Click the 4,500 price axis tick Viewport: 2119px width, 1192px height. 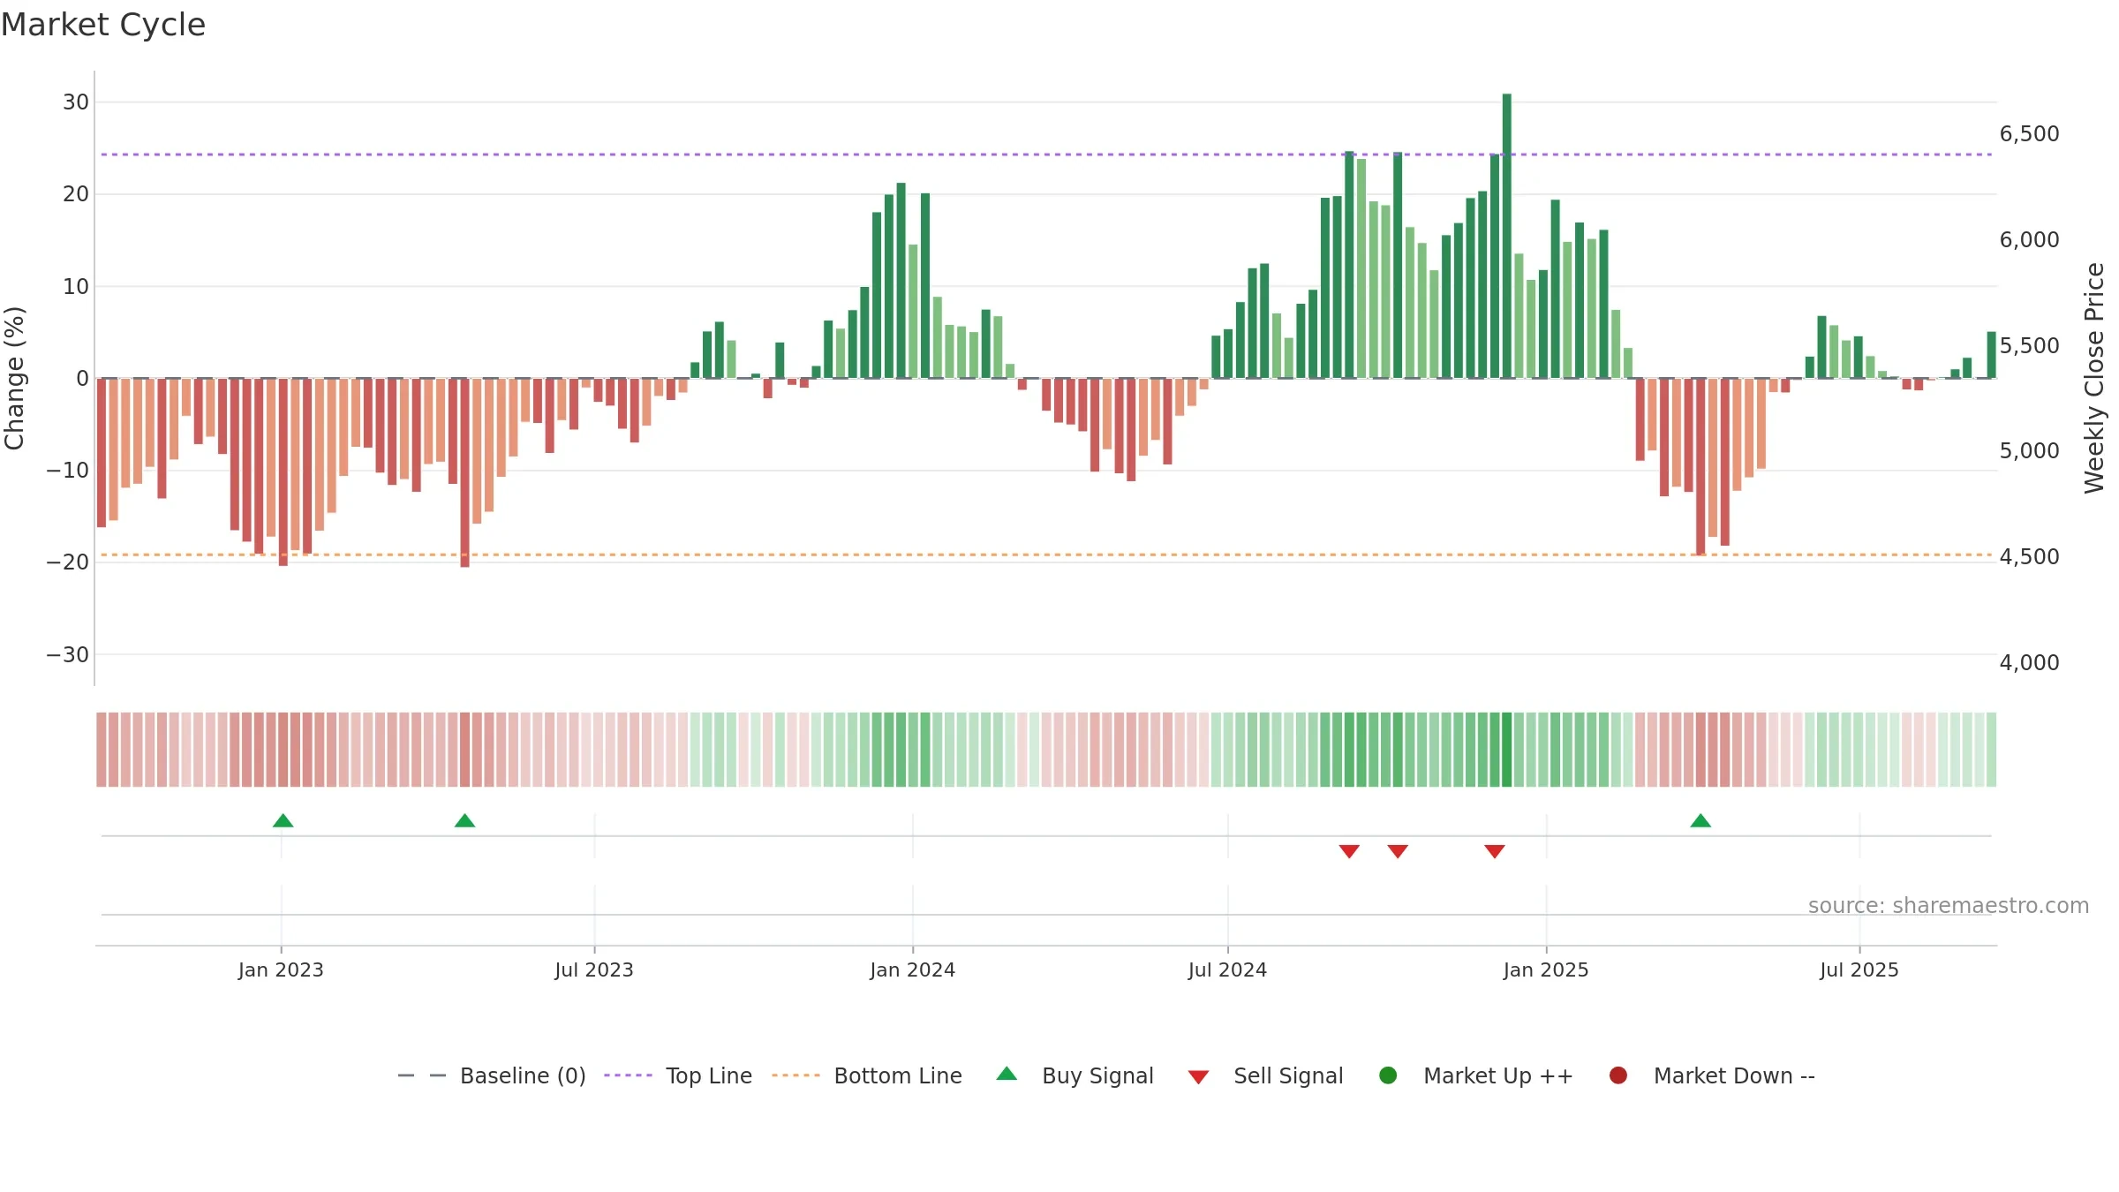point(2029,557)
